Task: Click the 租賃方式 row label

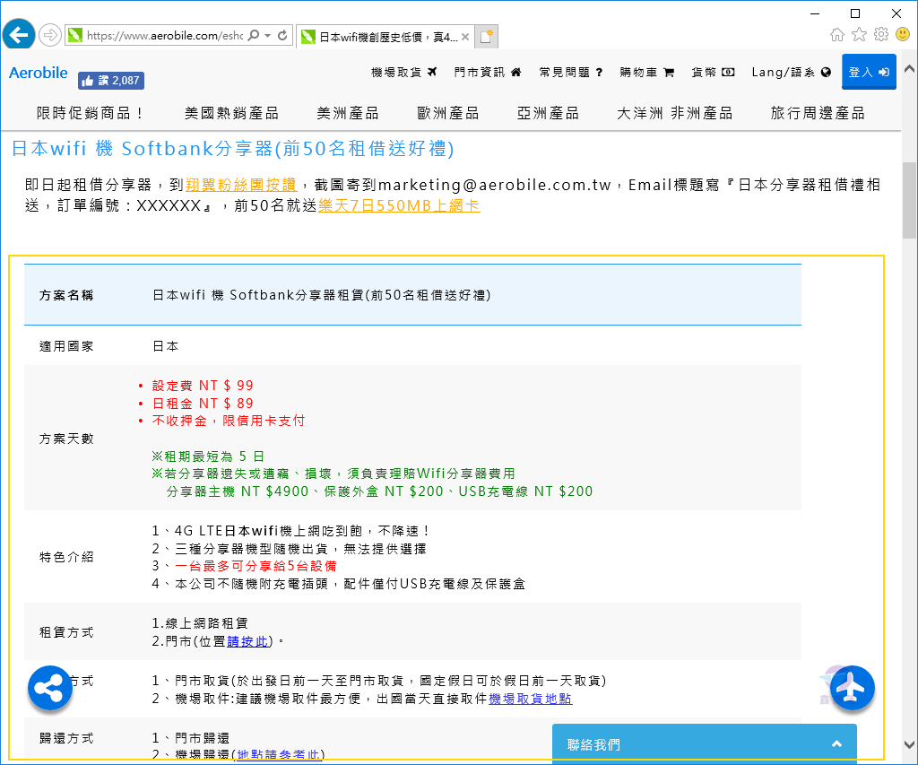Action: pyautogui.click(x=66, y=632)
